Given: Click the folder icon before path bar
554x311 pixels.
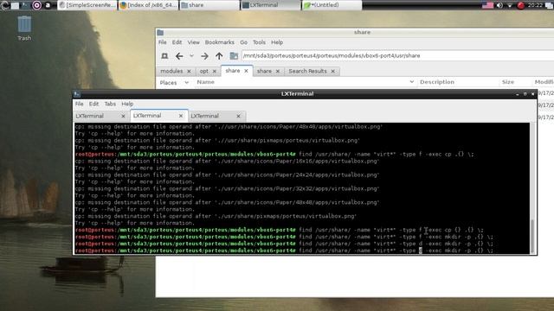Looking at the screenshot, I should [x=234, y=55].
